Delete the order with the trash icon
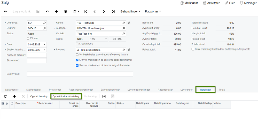 pyautogui.click(x=66, y=12)
